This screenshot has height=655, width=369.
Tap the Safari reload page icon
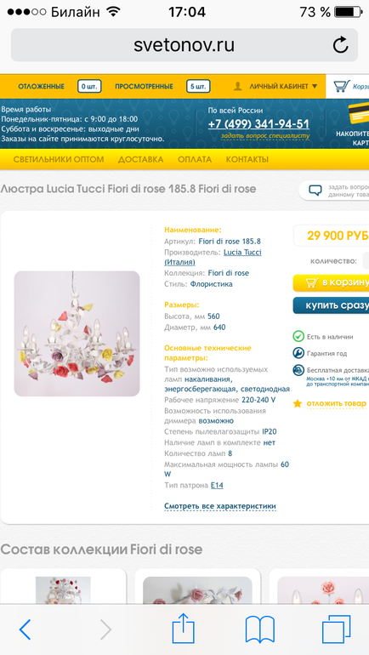pyautogui.click(x=340, y=45)
